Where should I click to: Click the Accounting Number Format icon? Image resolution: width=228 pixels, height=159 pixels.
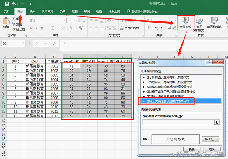(x=148, y=28)
